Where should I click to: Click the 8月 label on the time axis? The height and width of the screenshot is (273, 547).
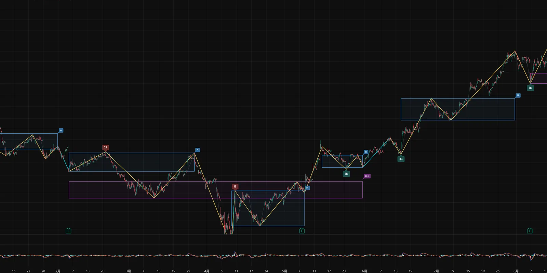click(516, 271)
